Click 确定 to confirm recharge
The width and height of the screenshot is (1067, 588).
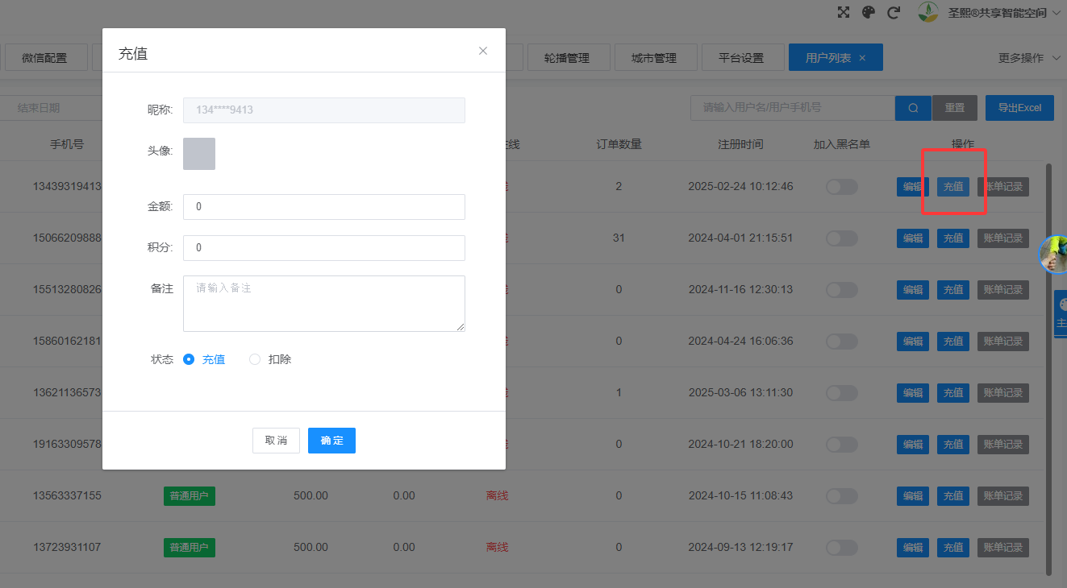click(331, 441)
